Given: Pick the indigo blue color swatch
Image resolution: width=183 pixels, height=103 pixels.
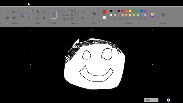Looking at the screenshot, I should click(x=142, y=11).
